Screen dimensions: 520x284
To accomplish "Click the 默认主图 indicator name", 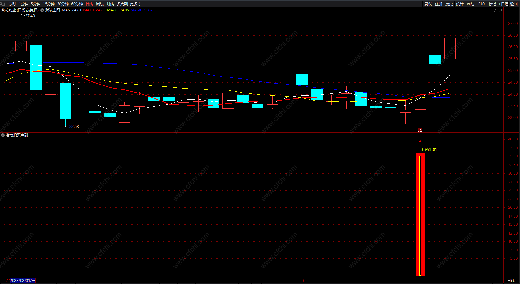I will tap(53, 10).
